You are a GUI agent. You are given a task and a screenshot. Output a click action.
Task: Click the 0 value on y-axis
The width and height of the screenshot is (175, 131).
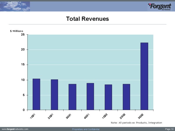(24, 110)
